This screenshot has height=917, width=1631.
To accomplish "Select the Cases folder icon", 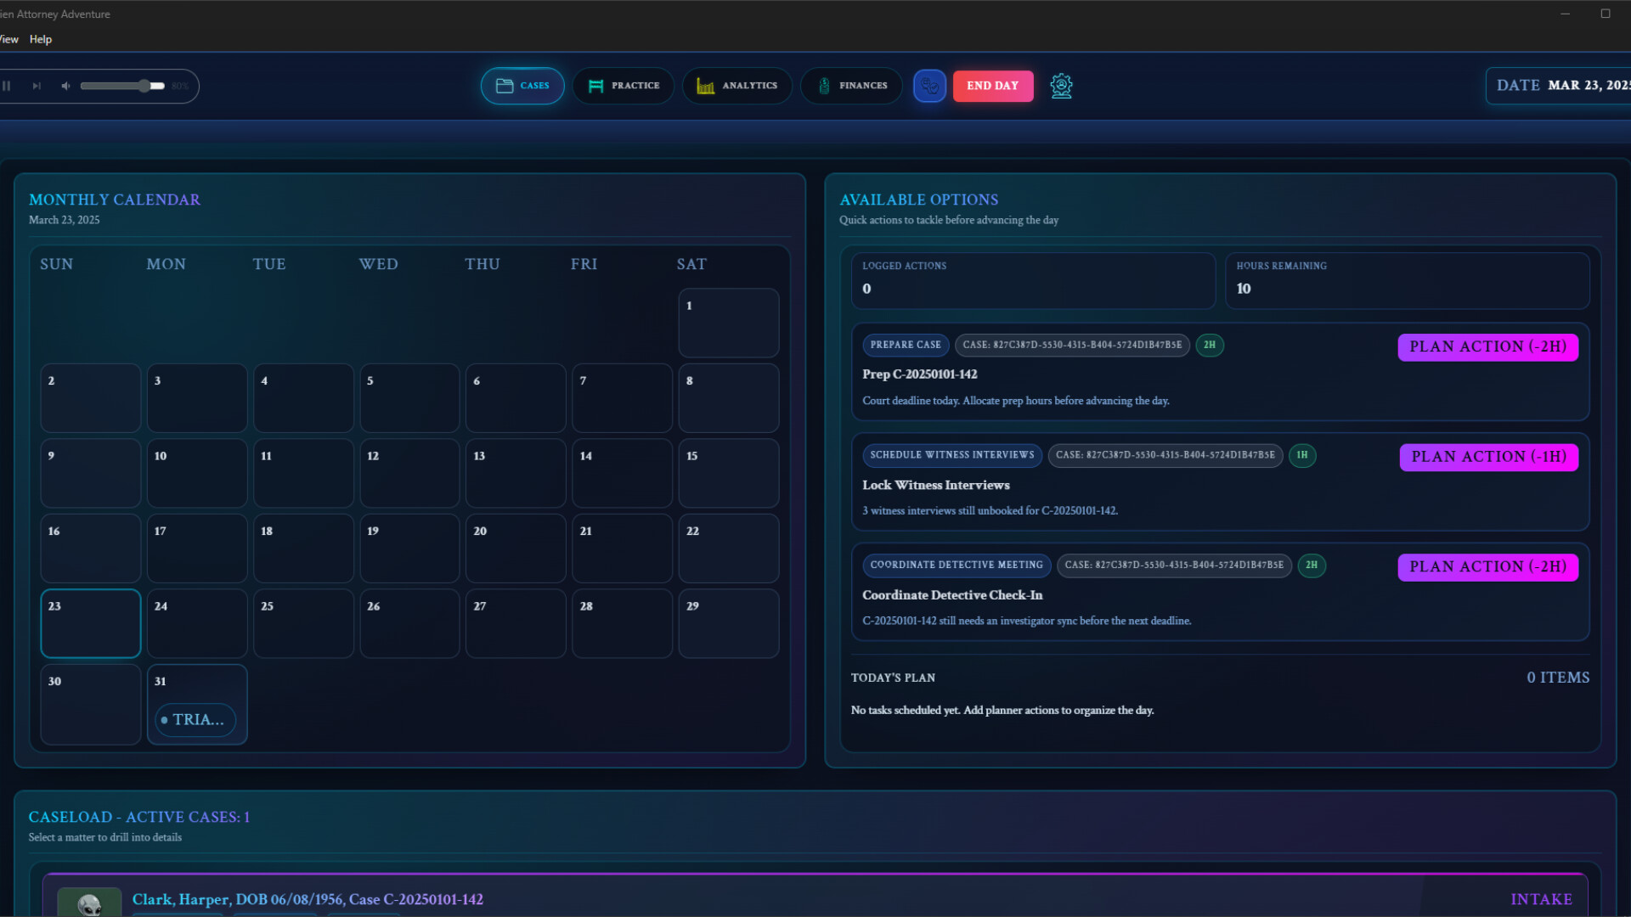I will click(x=505, y=85).
